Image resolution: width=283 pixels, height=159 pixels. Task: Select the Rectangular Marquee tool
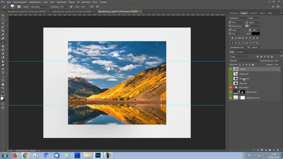click(x=3, y=19)
